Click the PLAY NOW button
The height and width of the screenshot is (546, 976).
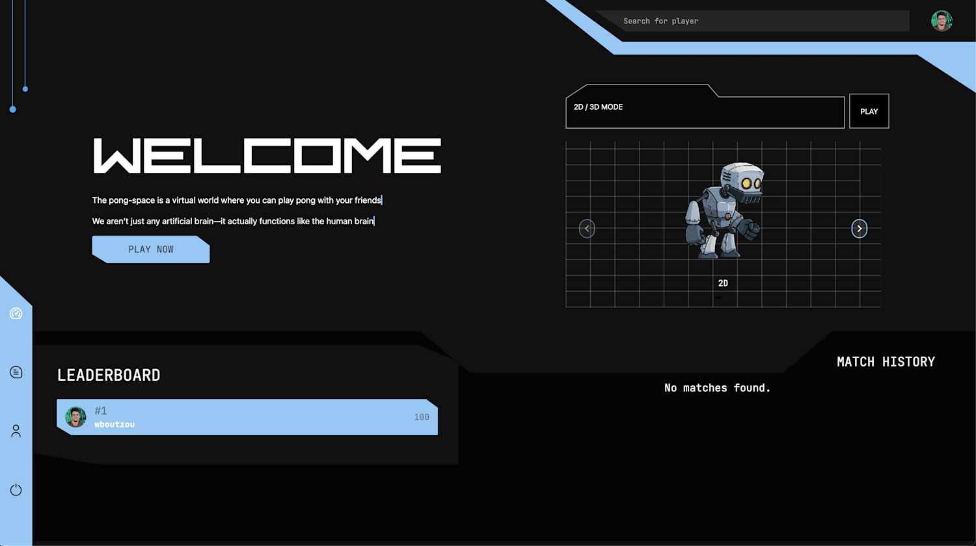[151, 250]
